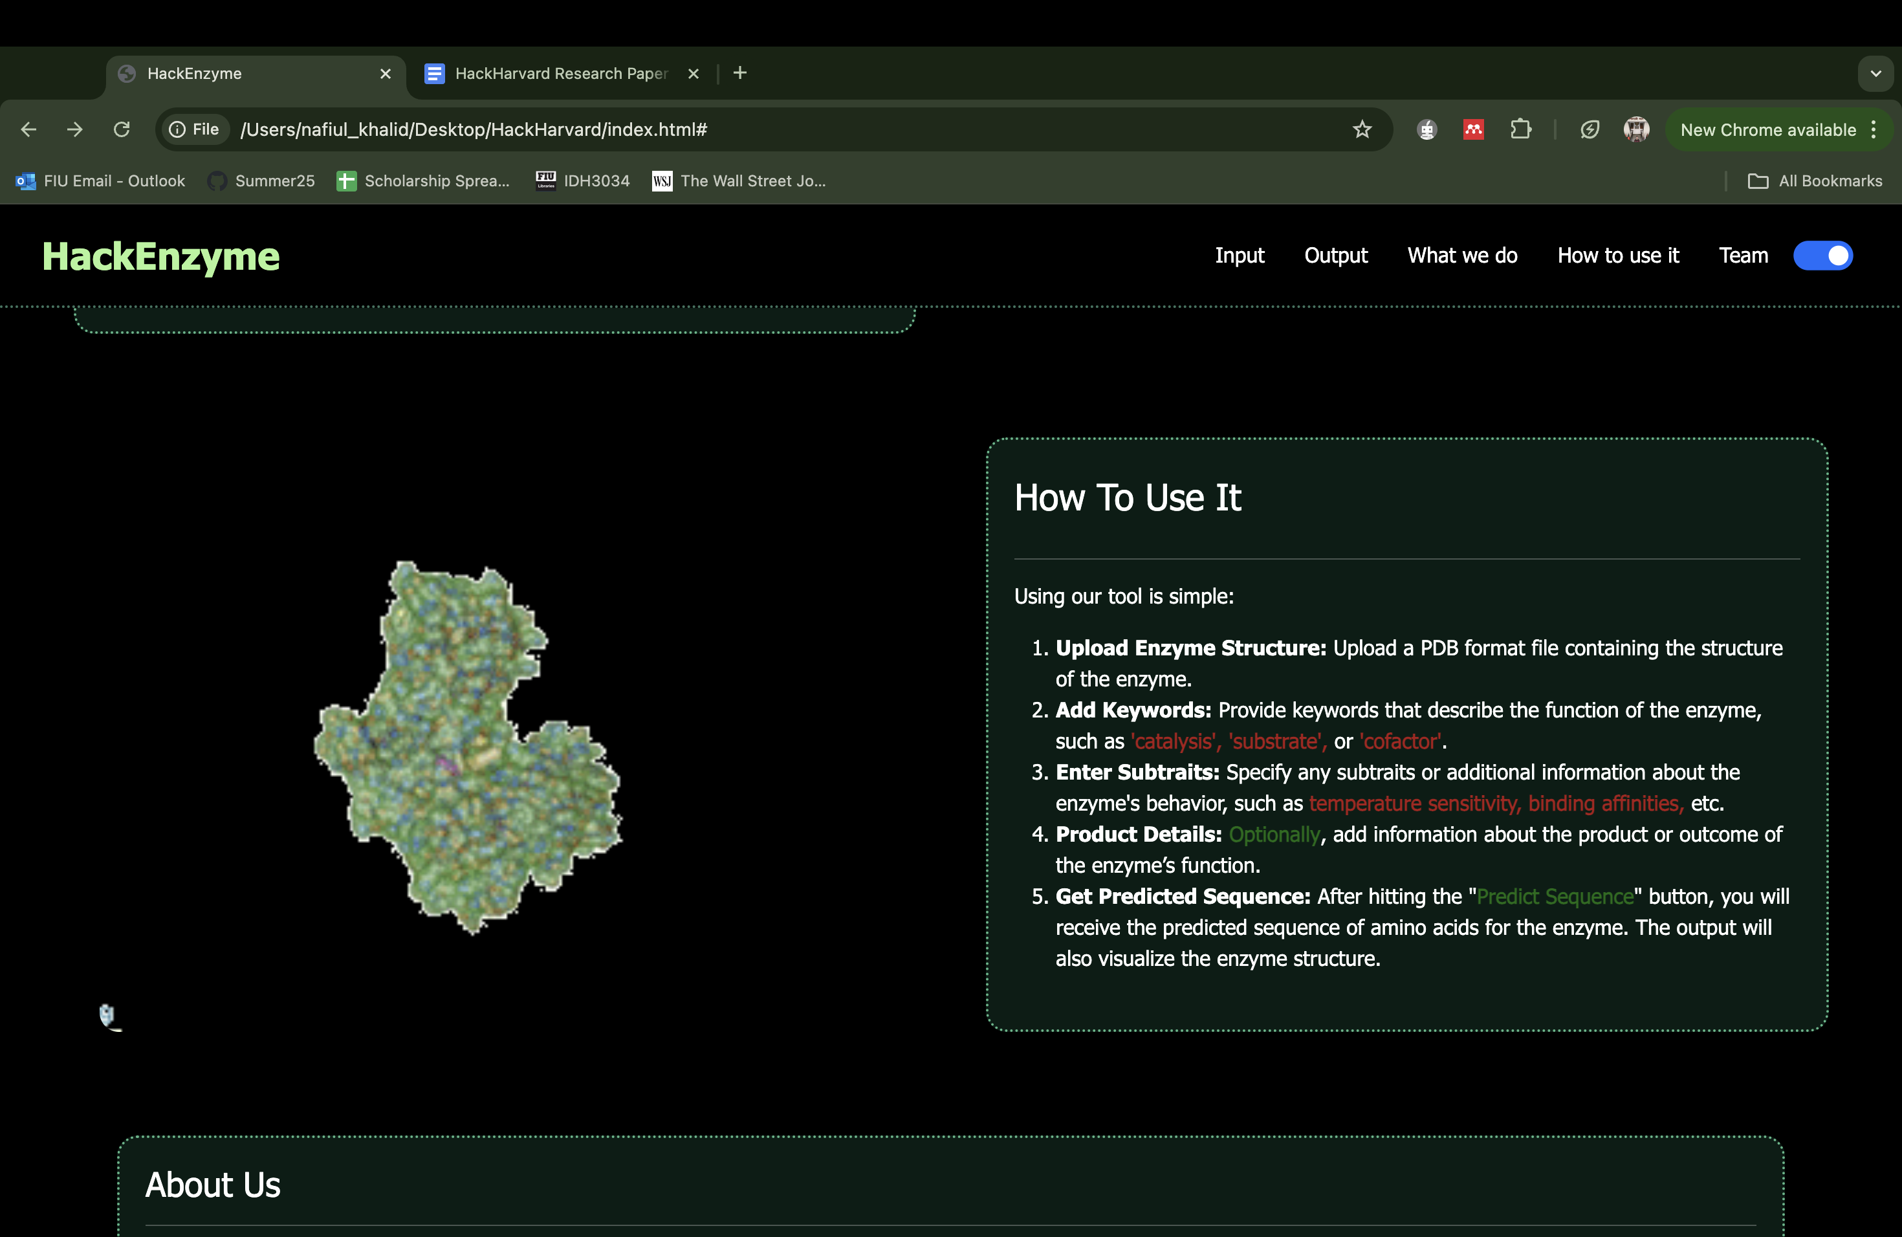1902x1237 pixels.
Task: Click the HackEnzyme logo heading
Action: (160, 256)
